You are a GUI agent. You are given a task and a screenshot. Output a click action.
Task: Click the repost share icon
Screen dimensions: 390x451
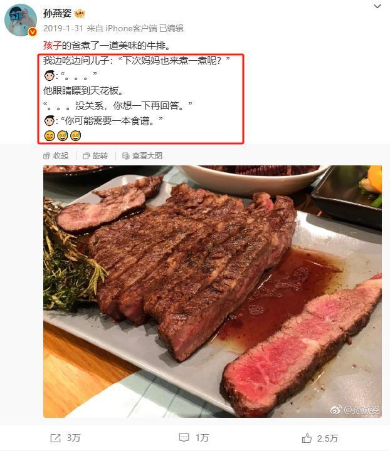(x=55, y=438)
